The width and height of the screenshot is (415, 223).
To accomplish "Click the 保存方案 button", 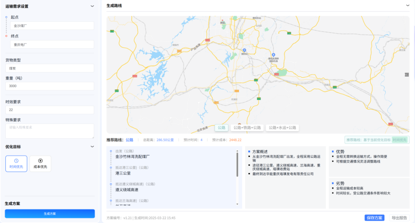I will click(x=374, y=218).
